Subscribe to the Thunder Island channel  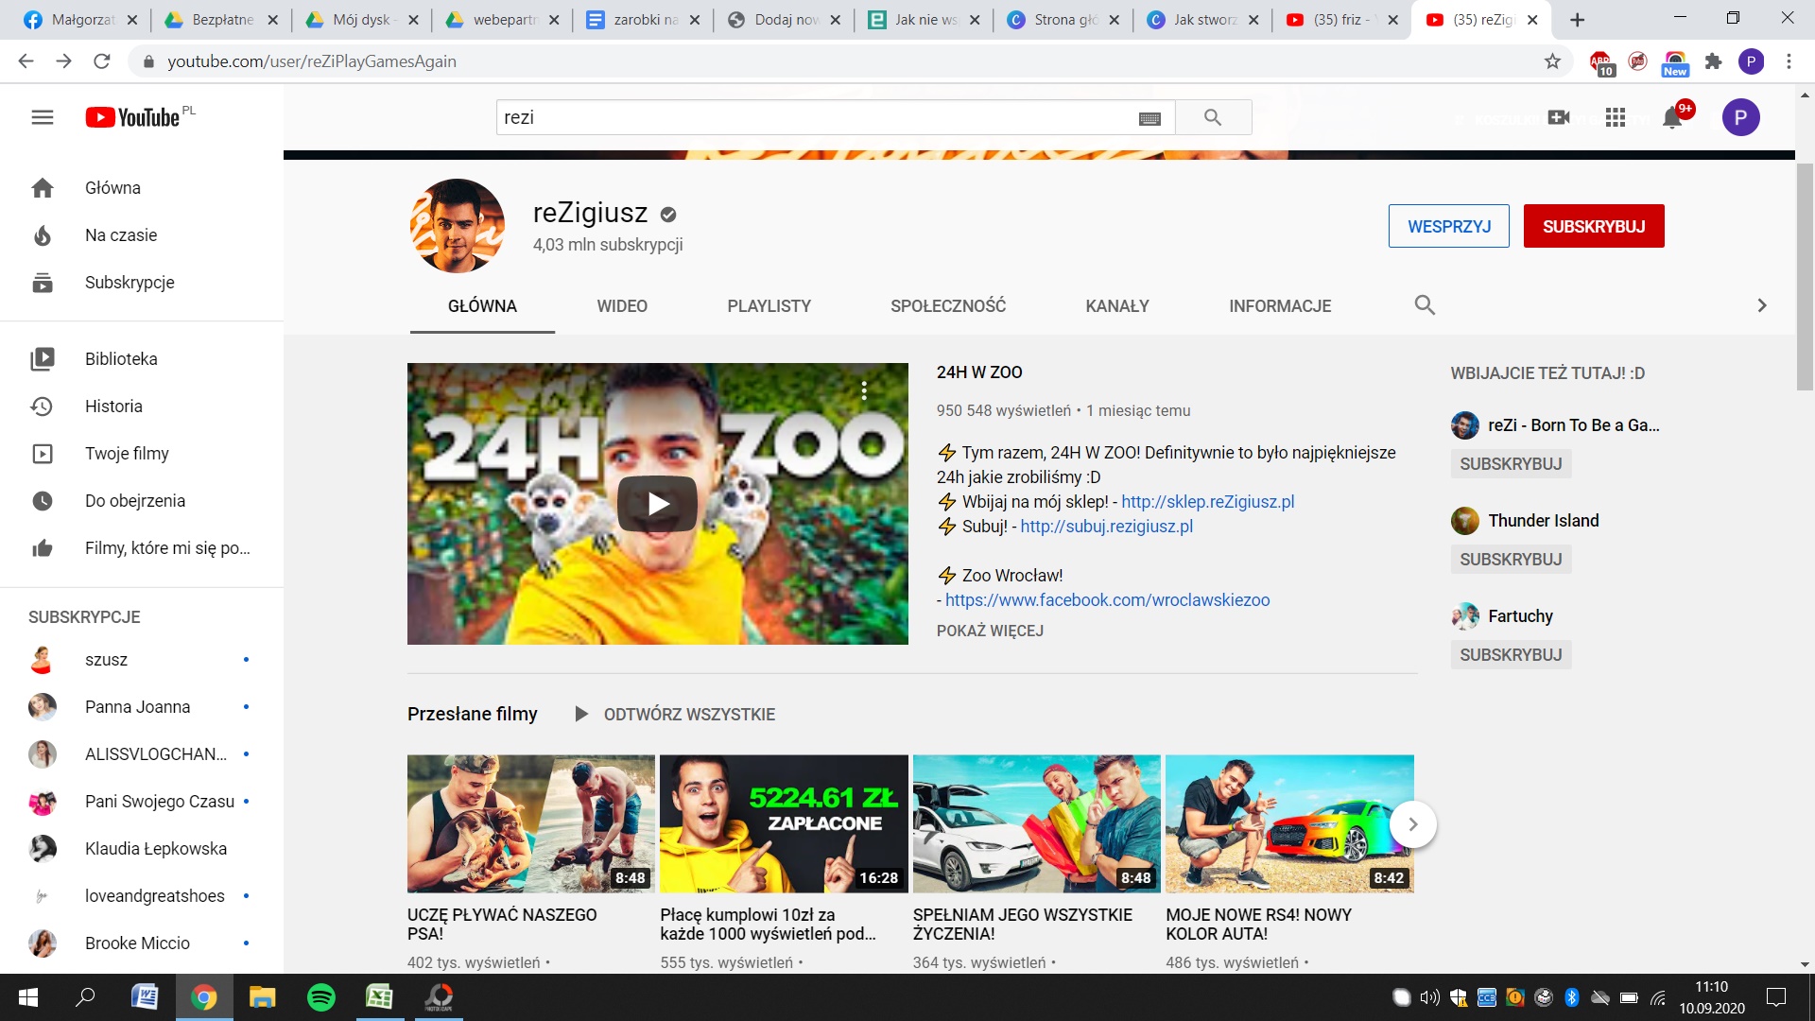click(x=1510, y=560)
